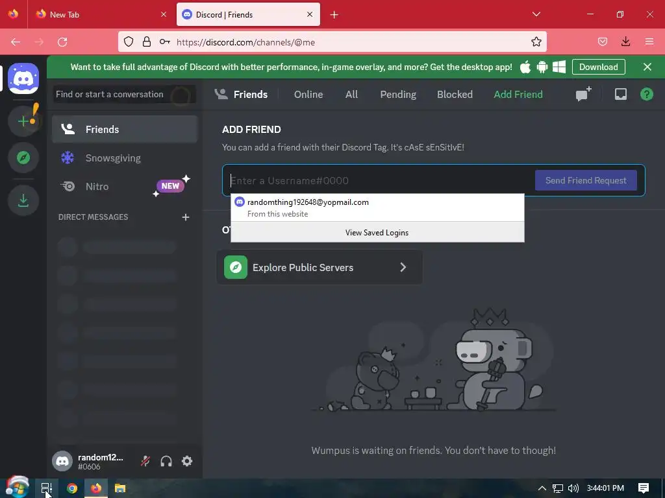Click Send Friend Request button
Viewport: 665px width, 498px height.
tap(586, 180)
